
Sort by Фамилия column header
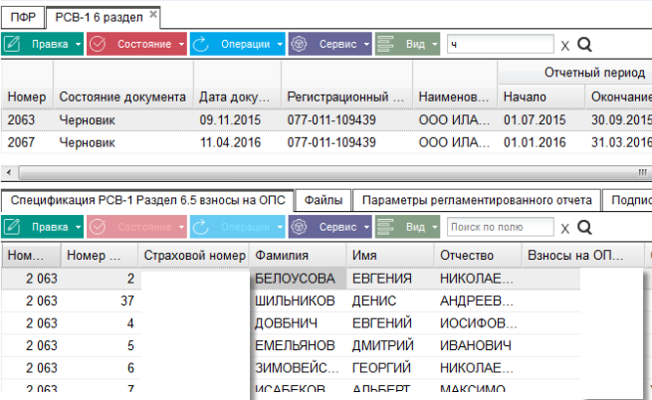pyautogui.click(x=298, y=256)
